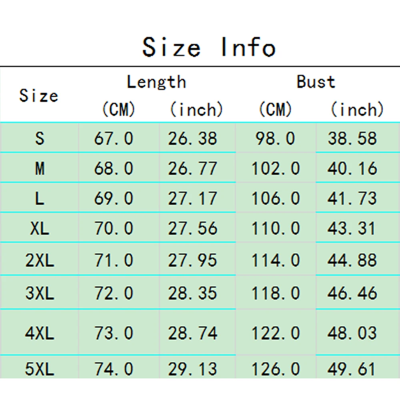
Task: Click the Size Info title
Action: [x=209, y=47]
